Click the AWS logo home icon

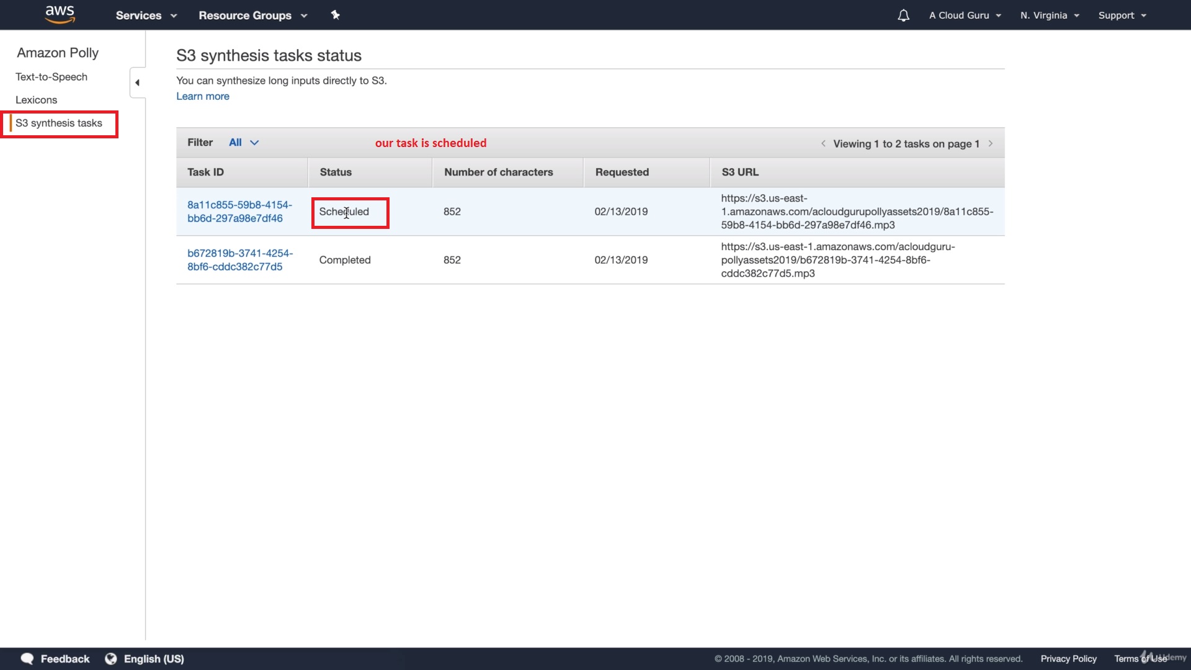(x=60, y=14)
